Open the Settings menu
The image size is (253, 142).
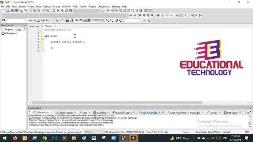point(116,7)
